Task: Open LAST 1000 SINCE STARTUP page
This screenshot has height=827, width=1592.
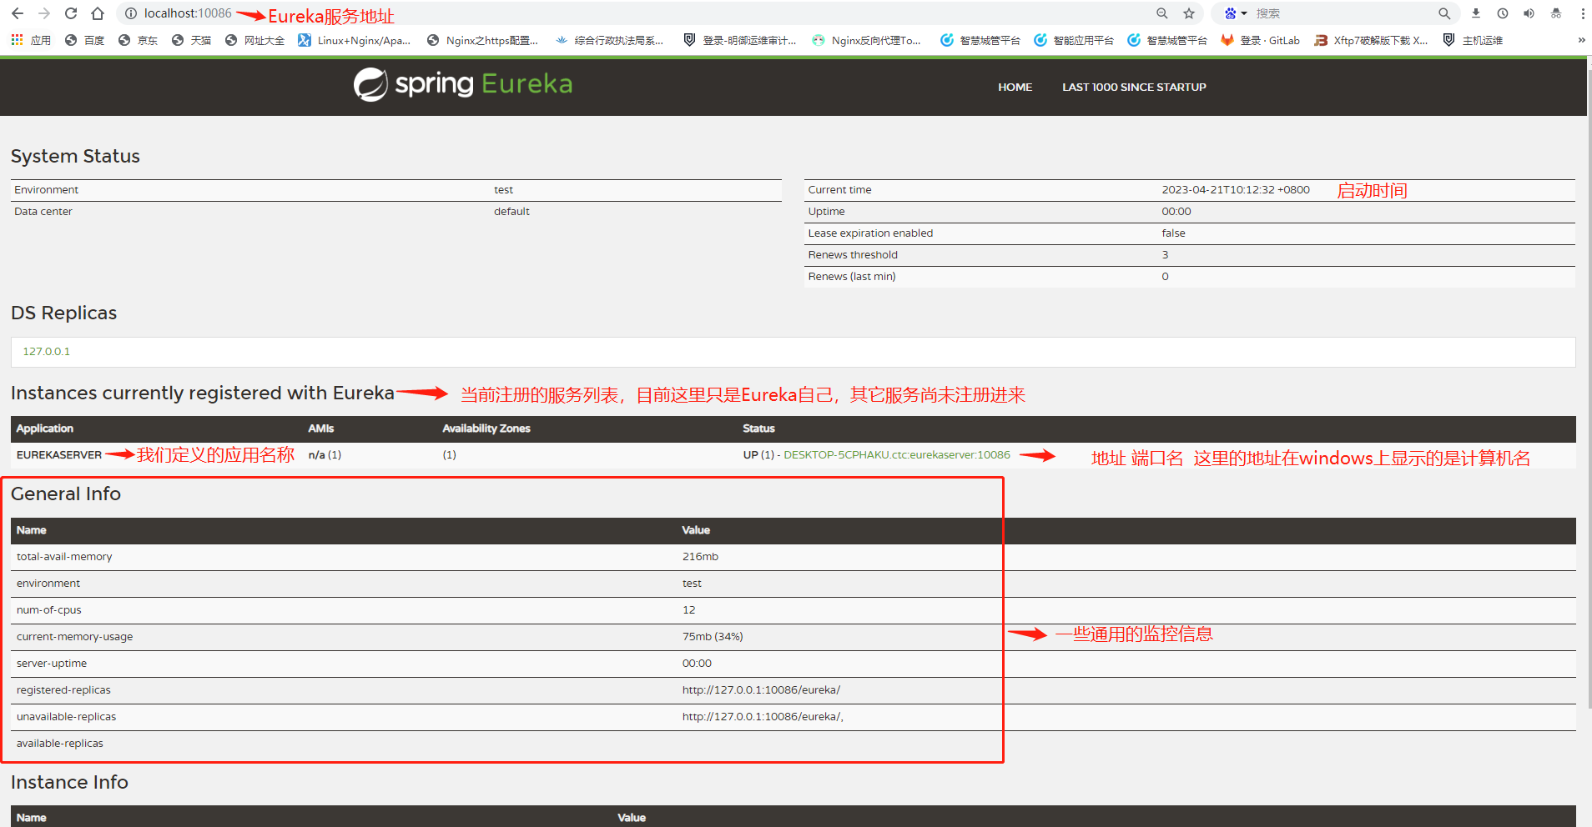Action: tap(1134, 87)
